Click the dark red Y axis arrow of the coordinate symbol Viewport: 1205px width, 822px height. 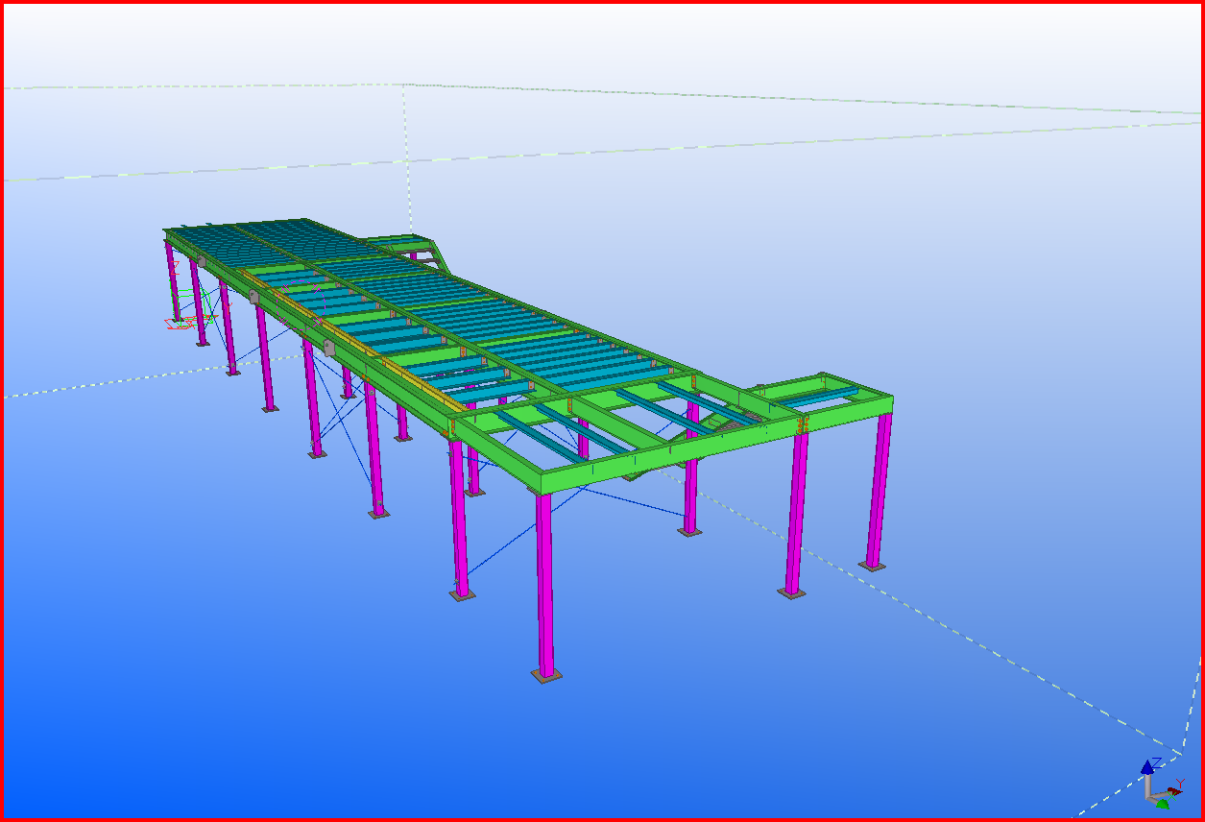coord(1175,793)
